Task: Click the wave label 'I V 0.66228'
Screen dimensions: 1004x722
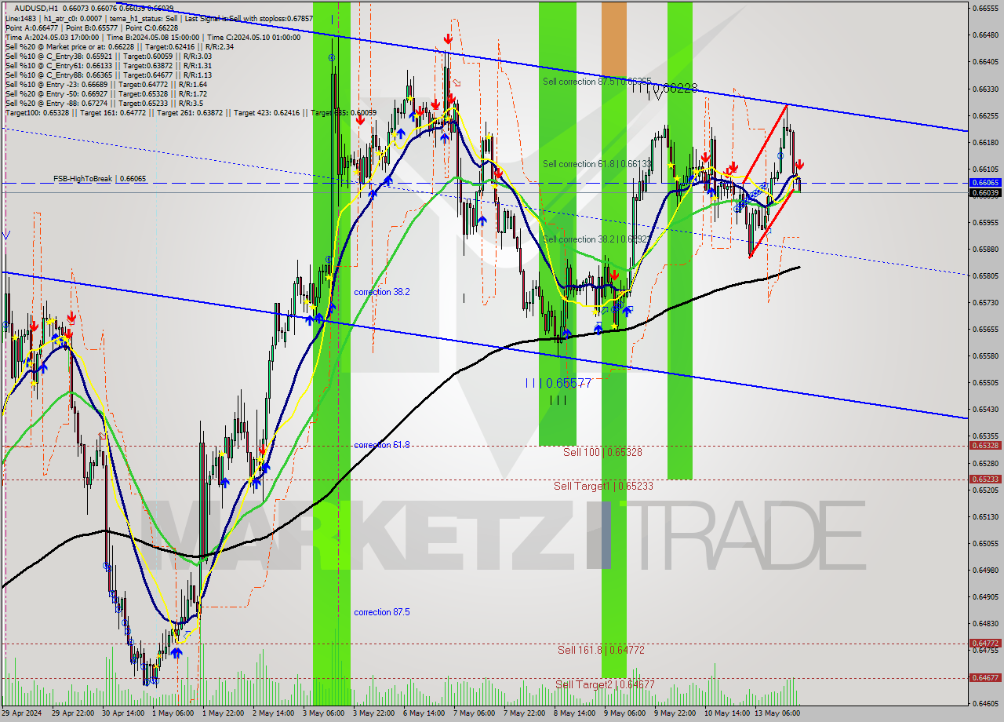Action: (x=664, y=89)
